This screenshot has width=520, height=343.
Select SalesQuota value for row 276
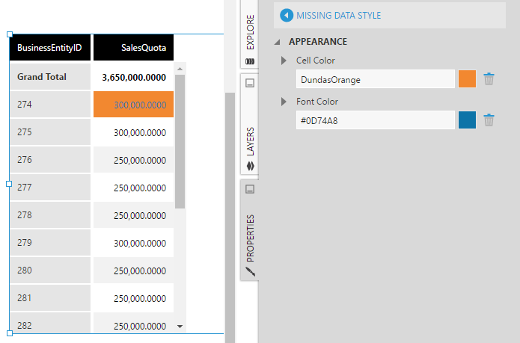[133, 160]
